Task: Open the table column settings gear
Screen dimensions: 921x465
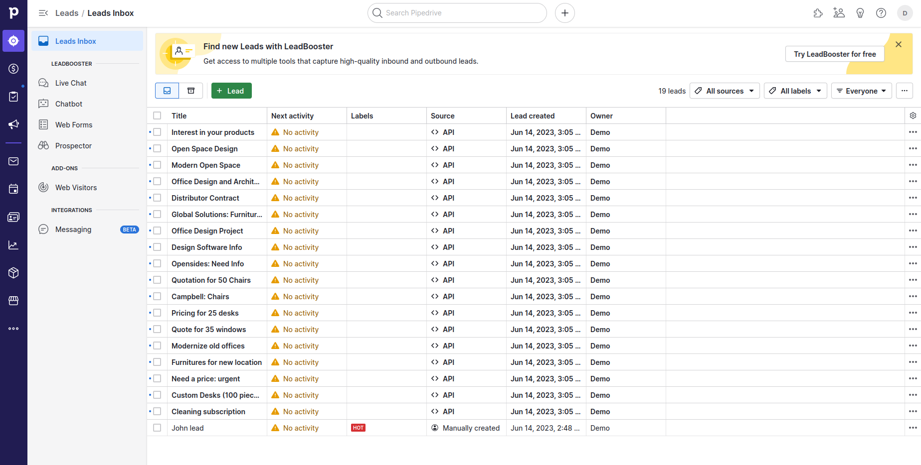Action: point(913,116)
